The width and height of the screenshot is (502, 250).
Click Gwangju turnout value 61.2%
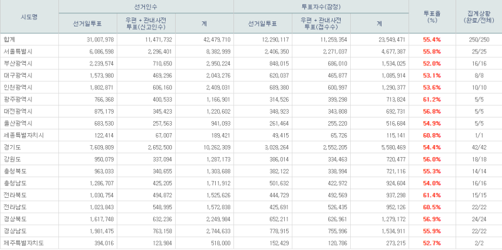point(432,99)
